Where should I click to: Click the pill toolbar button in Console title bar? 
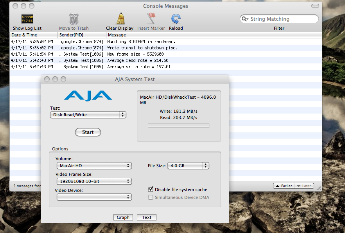[x=315, y=6]
